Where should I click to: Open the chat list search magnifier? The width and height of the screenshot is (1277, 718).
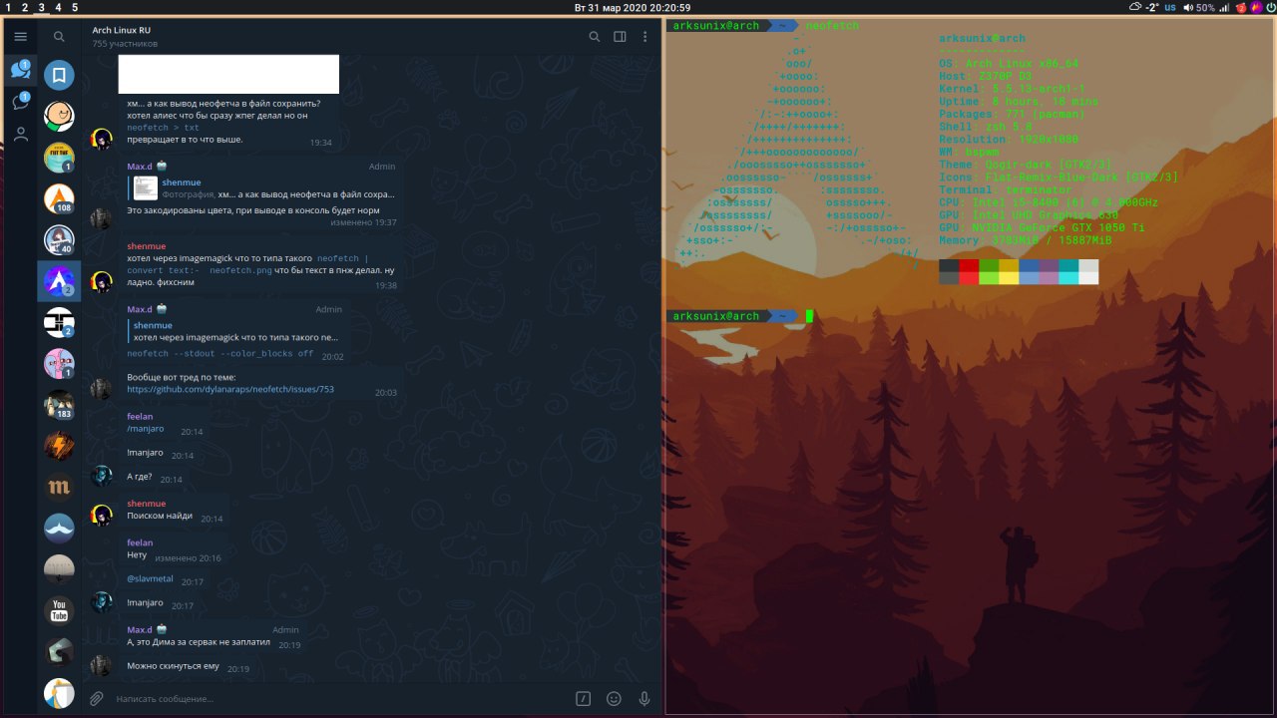(59, 37)
